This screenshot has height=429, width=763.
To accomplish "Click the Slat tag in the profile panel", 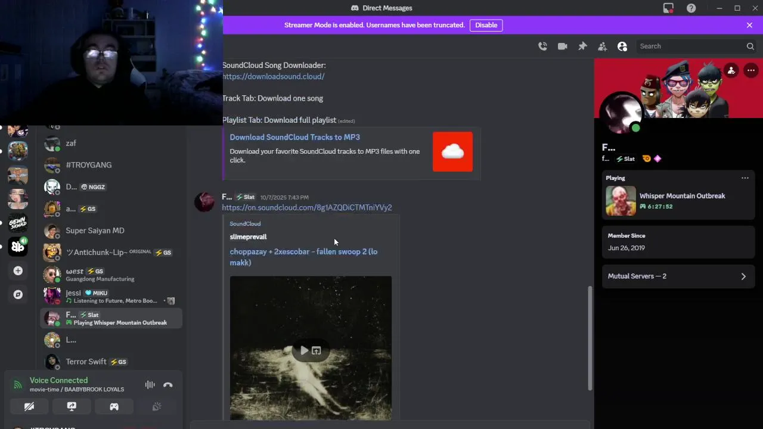I will coord(626,159).
